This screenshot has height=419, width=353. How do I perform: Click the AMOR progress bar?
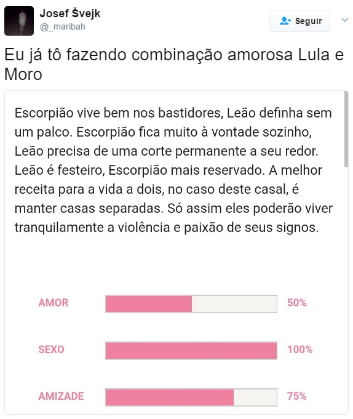tap(191, 304)
